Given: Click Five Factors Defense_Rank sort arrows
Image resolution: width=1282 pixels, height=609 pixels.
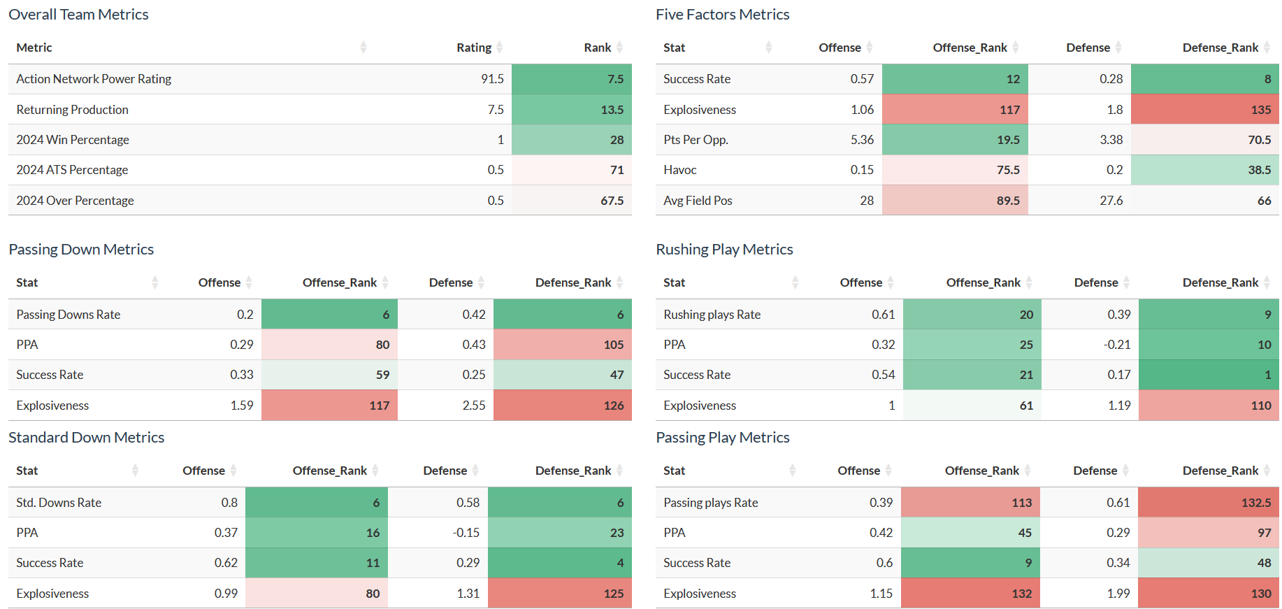Looking at the screenshot, I should (1267, 48).
